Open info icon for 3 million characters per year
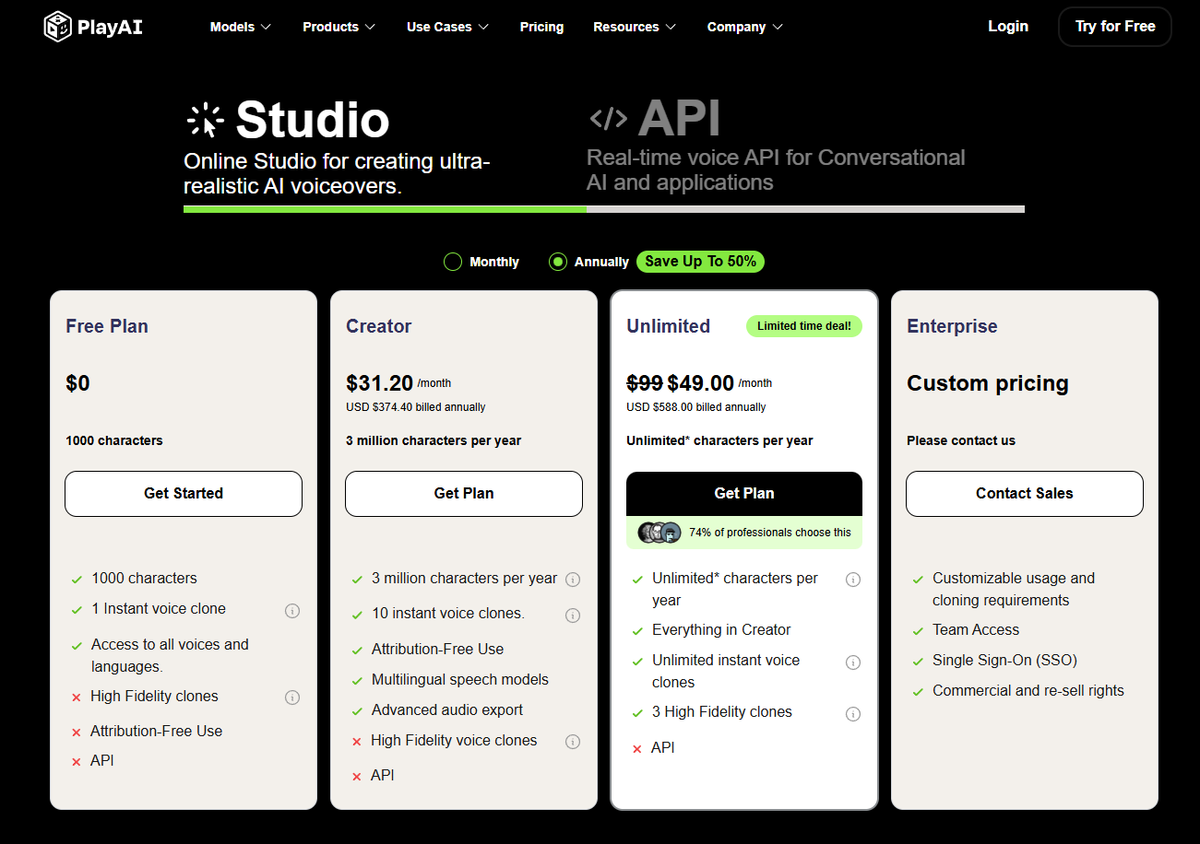1200x844 pixels. tap(573, 580)
